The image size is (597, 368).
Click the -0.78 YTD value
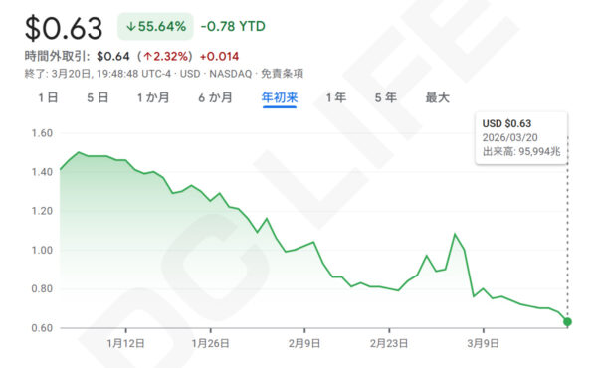pos(233,26)
